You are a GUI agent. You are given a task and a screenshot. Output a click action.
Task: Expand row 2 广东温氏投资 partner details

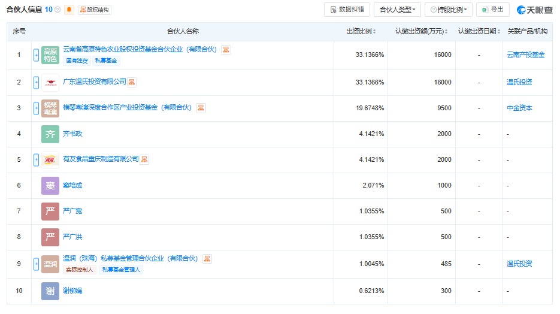pyautogui.click(x=36, y=82)
